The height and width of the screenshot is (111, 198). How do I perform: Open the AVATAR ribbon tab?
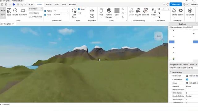[49, 4]
